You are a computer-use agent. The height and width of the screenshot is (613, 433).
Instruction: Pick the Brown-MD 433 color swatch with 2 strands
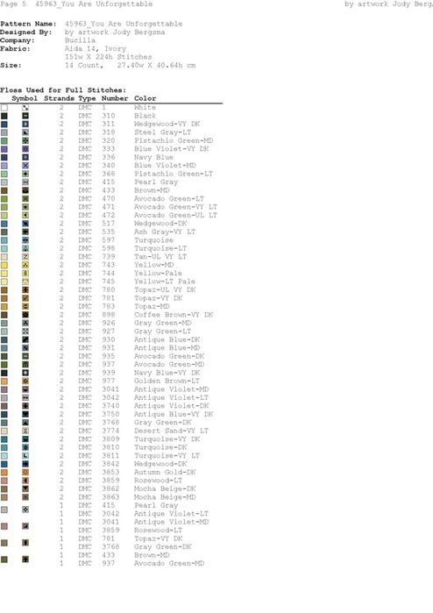coord(4,190)
